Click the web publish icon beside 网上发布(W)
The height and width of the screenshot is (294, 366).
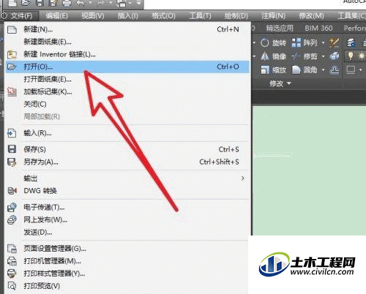(12, 220)
